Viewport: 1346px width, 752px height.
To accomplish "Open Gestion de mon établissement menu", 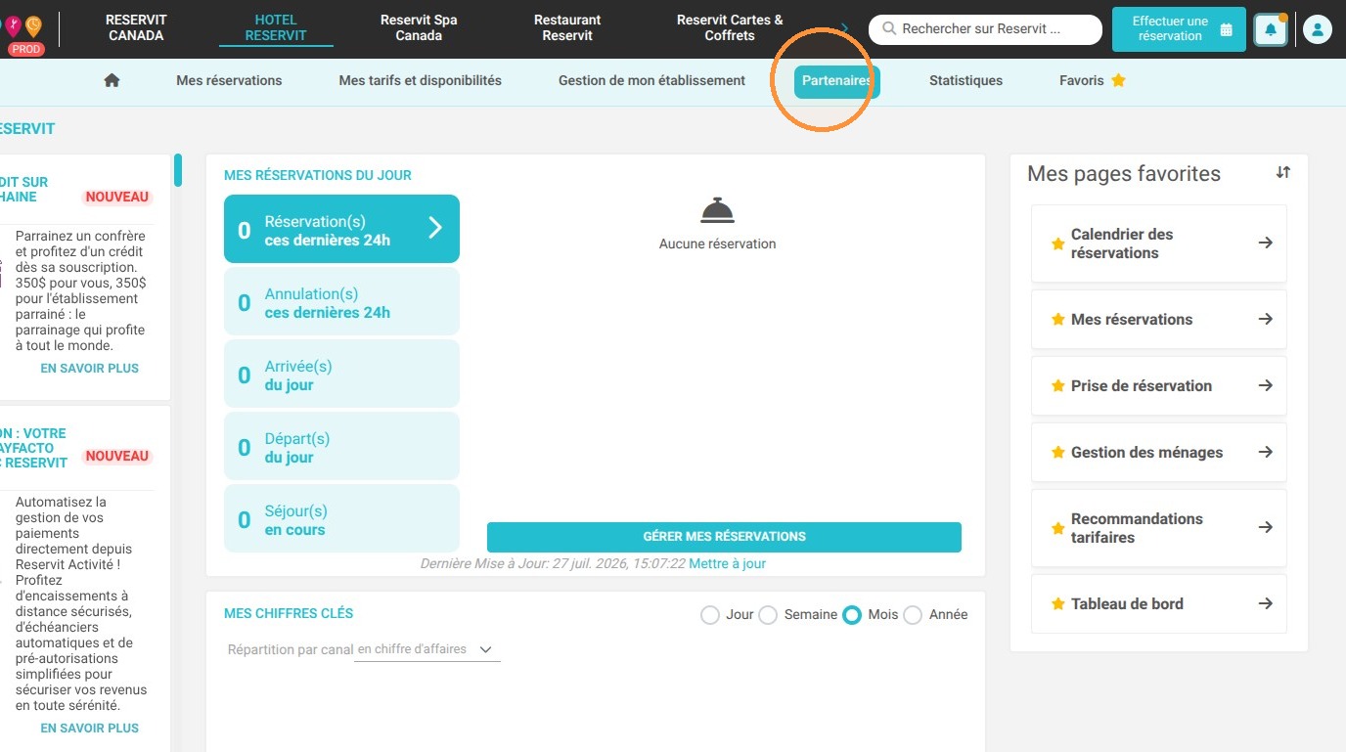I will (x=652, y=81).
